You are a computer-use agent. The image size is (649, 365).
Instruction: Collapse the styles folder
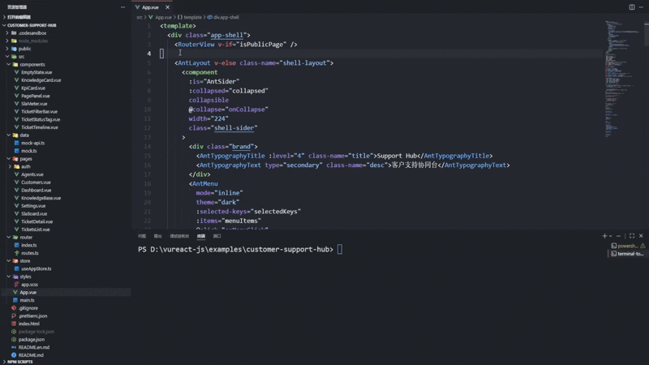[9, 277]
